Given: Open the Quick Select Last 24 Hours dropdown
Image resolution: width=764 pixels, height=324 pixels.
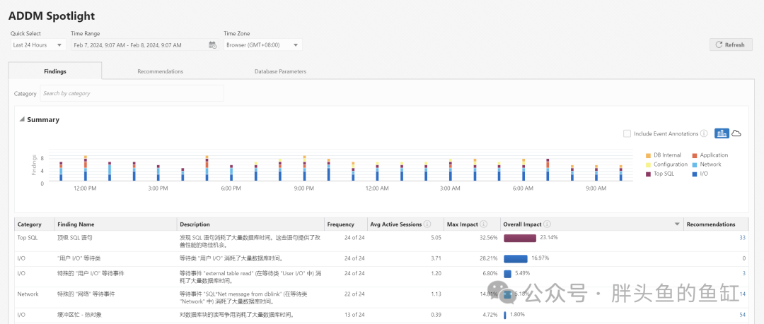Looking at the screenshot, I should [x=38, y=45].
